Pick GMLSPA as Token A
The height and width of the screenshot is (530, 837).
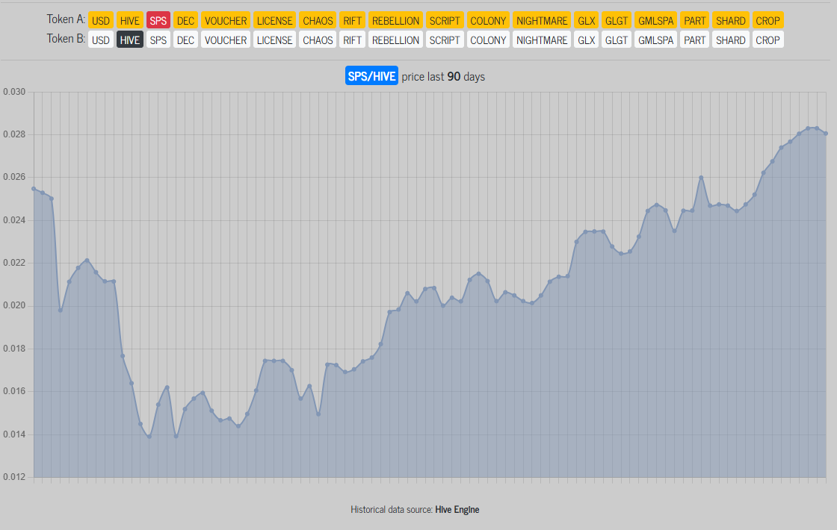point(655,20)
